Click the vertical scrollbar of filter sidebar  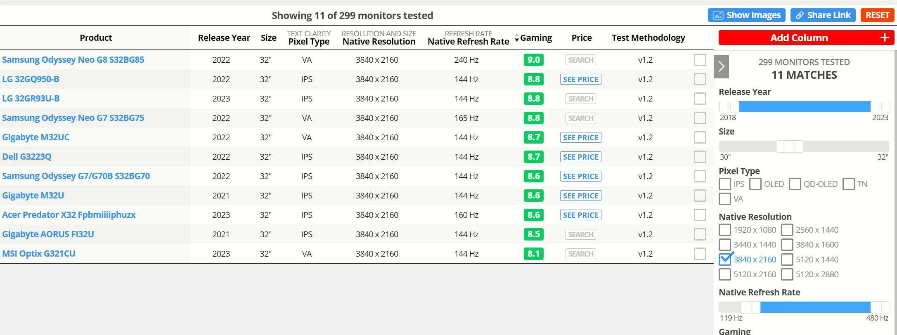pyautogui.click(x=895, y=193)
